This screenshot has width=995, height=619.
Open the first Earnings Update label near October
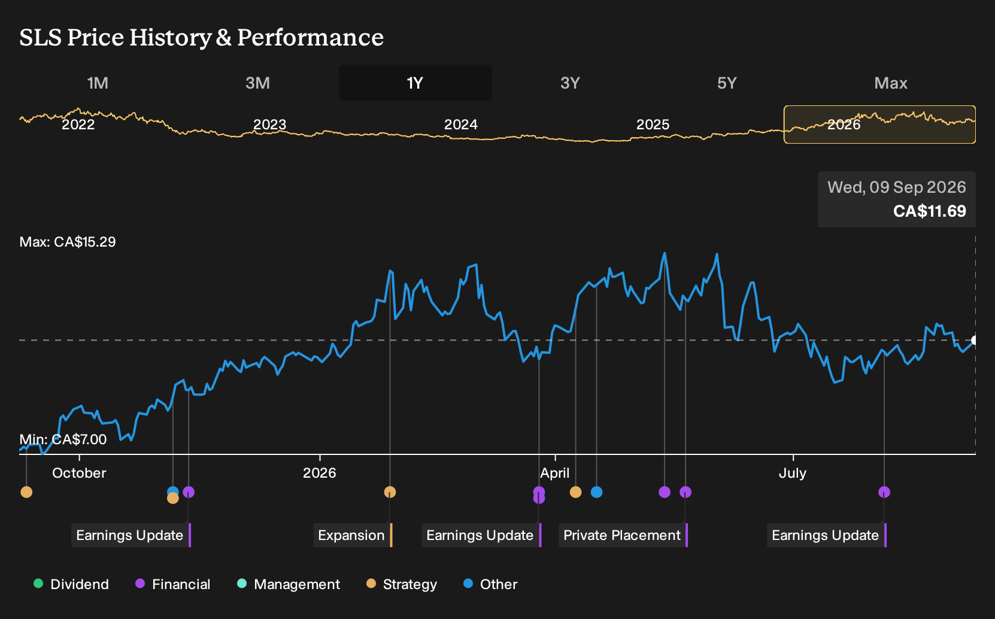tap(131, 535)
